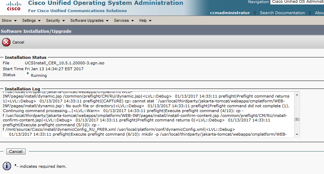Click the Cisco Unified Operating System Administration title
Viewport: 324px width, 174px height.
tap(106, 3)
